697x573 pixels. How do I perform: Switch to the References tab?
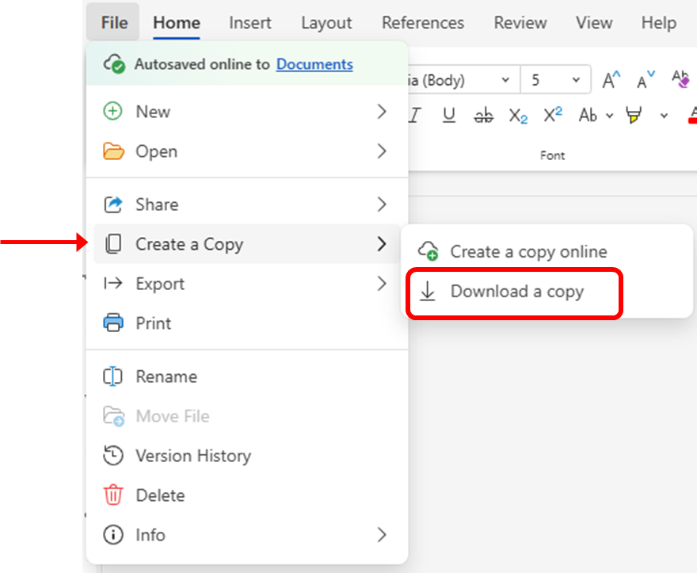[x=423, y=22]
